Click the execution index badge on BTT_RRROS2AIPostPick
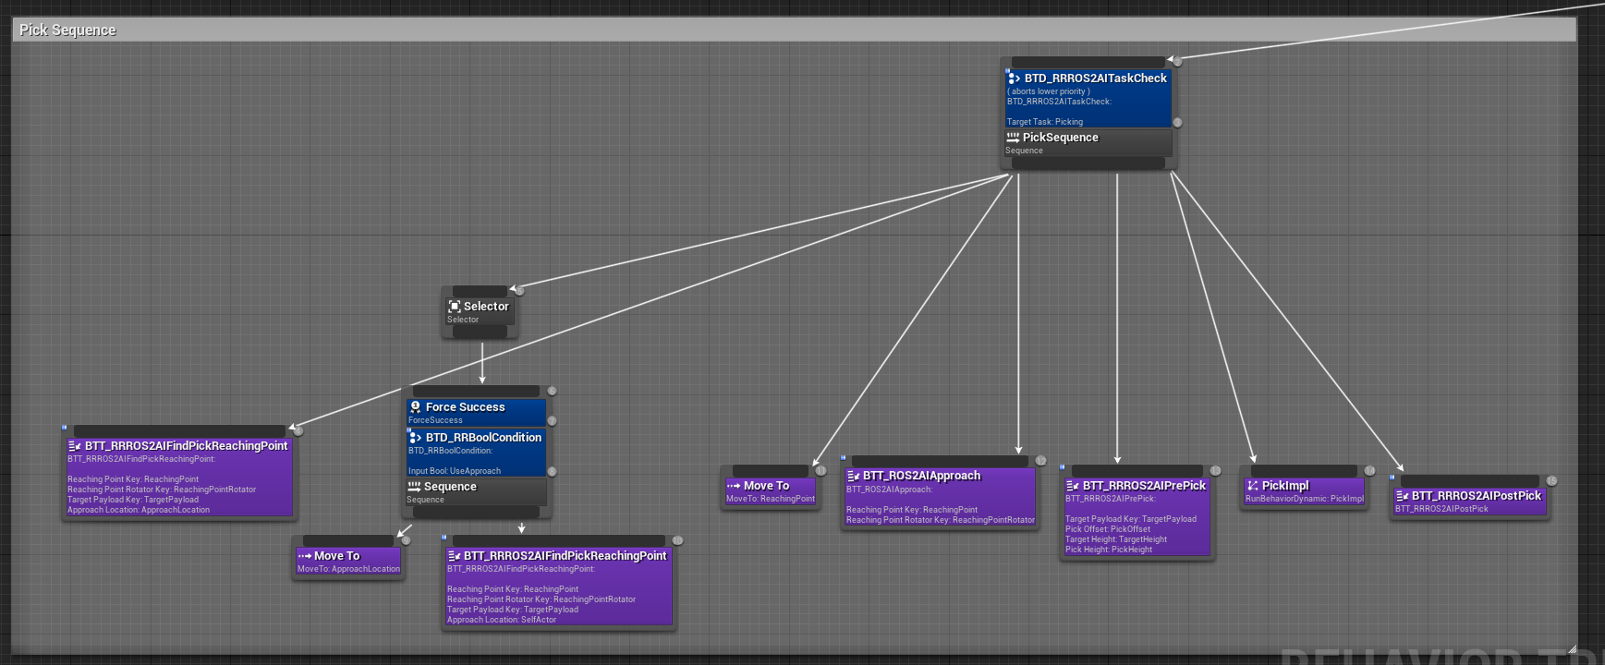Image resolution: width=1605 pixels, height=665 pixels. pyautogui.click(x=1551, y=481)
